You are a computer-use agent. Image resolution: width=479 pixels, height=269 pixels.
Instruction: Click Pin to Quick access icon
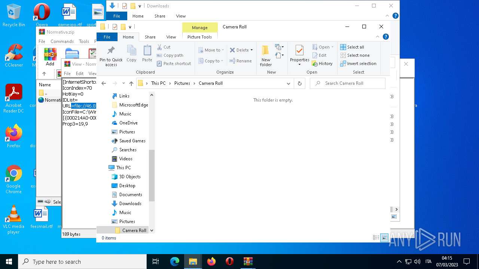click(111, 56)
